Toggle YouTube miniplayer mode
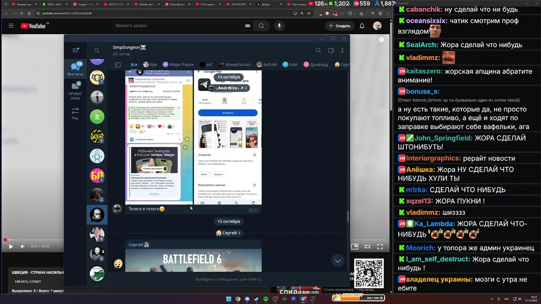The height and width of the screenshot is (304, 541). click(x=355, y=247)
